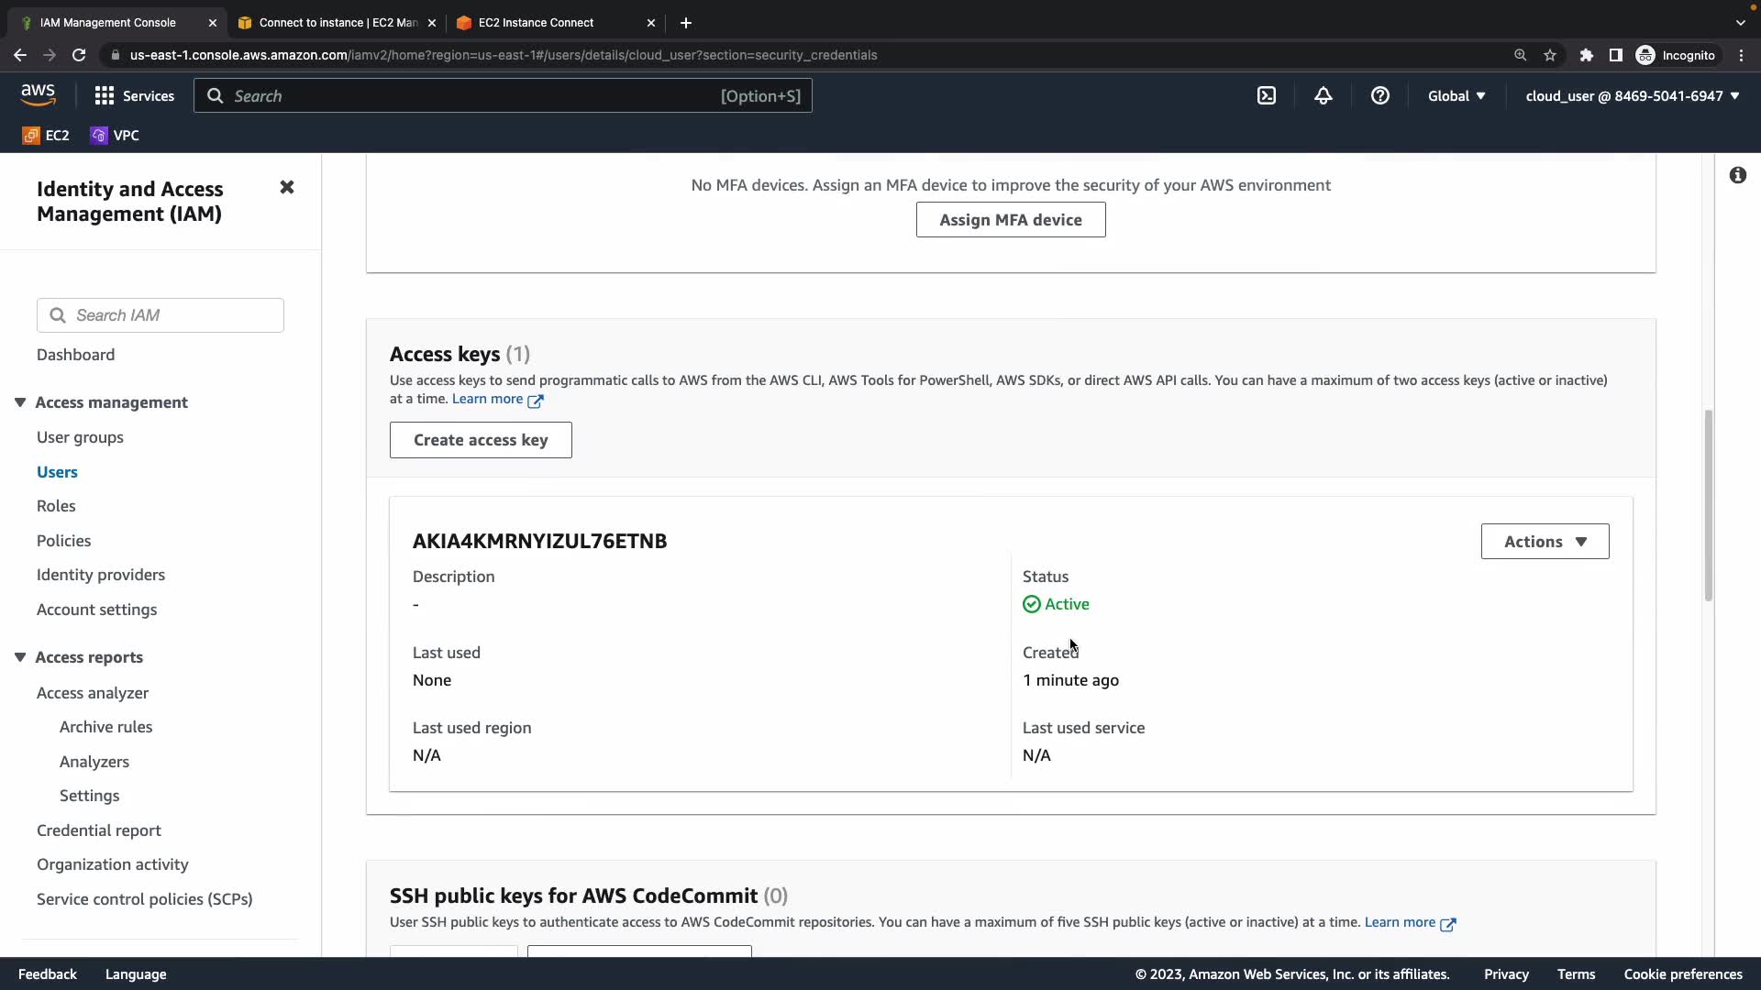Open the help question-mark icon
Screen dimensions: 1761x990
click(x=1379, y=96)
